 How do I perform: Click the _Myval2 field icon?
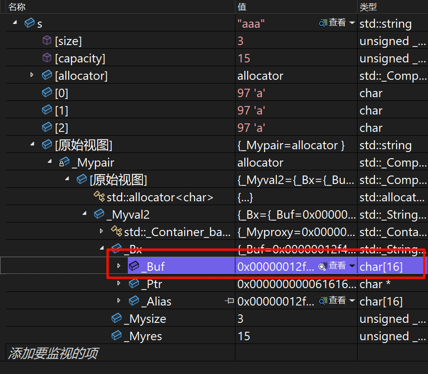(99, 214)
